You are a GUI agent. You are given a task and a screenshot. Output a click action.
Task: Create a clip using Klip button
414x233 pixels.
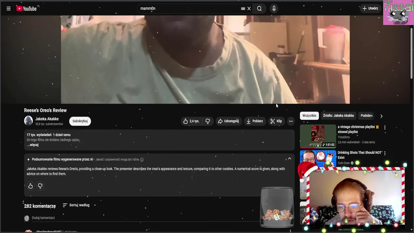click(276, 121)
